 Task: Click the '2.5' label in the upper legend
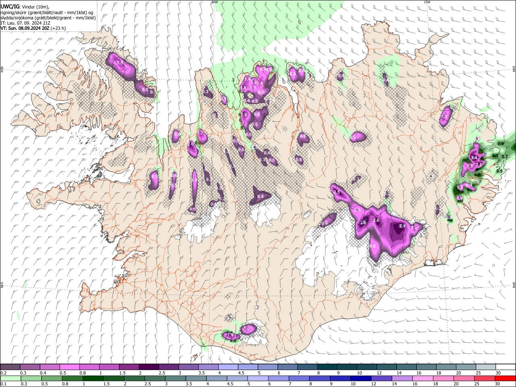[162, 373]
